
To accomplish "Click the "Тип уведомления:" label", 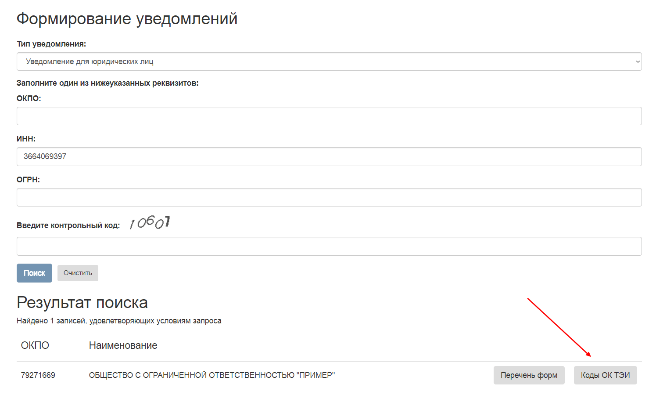I will point(51,44).
